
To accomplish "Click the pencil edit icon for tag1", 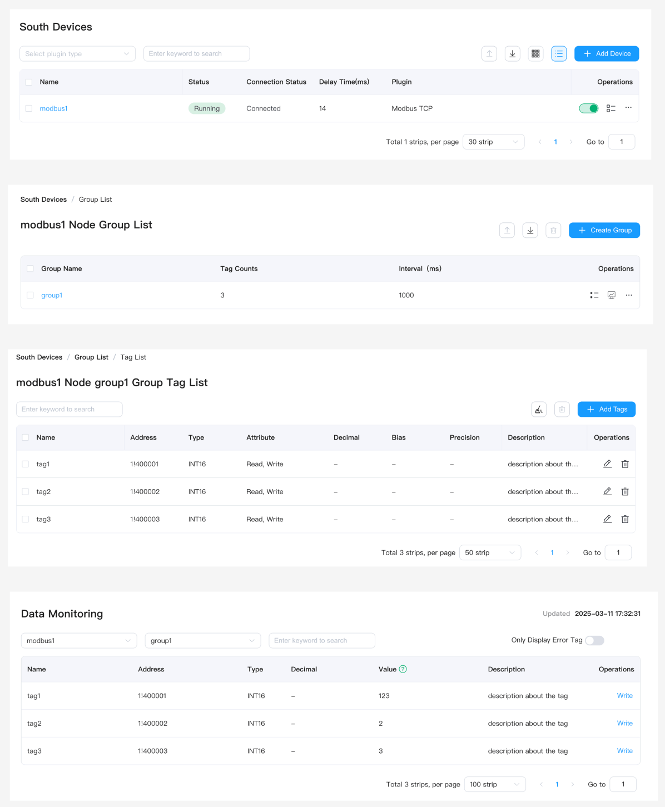I will [x=607, y=464].
